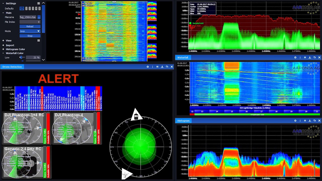Select the Waterfall tab
The image size is (322, 181).
[183, 58]
